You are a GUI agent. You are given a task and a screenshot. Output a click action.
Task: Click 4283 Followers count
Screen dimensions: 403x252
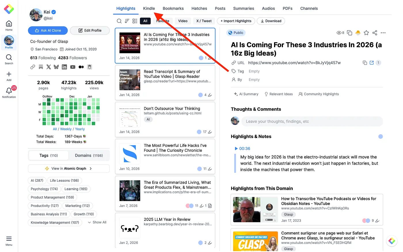72,58
